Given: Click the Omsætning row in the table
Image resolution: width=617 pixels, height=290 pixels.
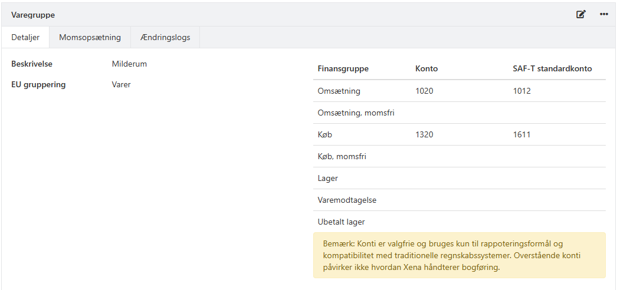Looking at the screenshot, I should pyautogui.click(x=339, y=91).
